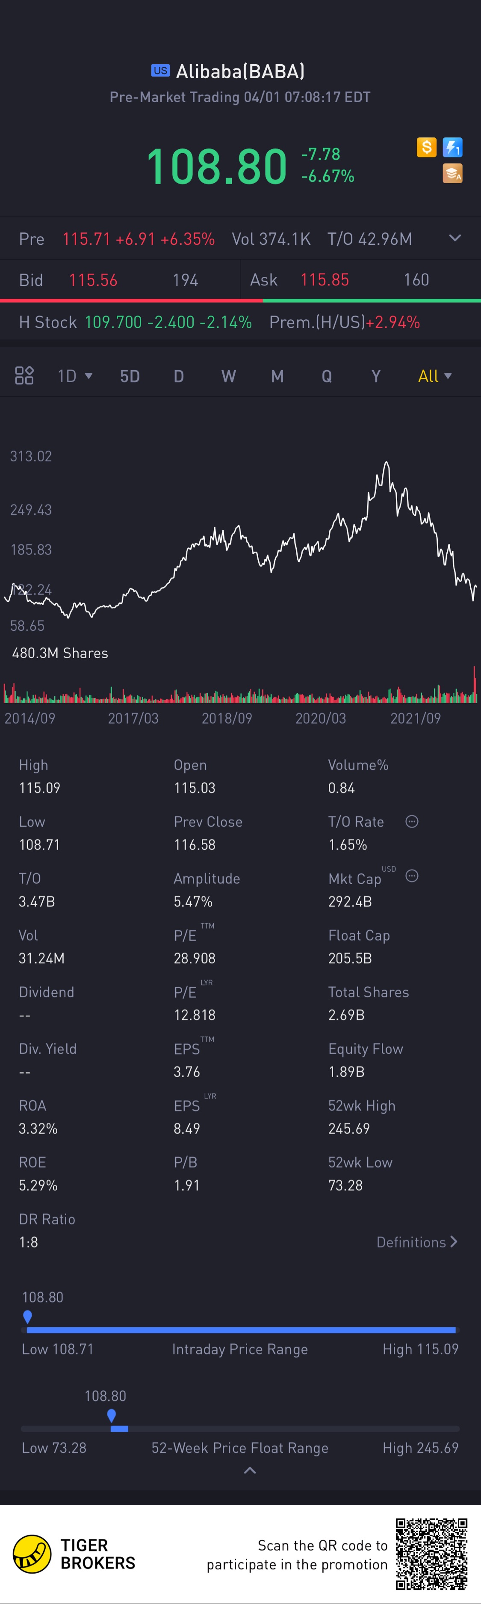The image size is (481, 1604).
Task: Collapse stats with the bottom up-chevron
Action: (250, 1470)
